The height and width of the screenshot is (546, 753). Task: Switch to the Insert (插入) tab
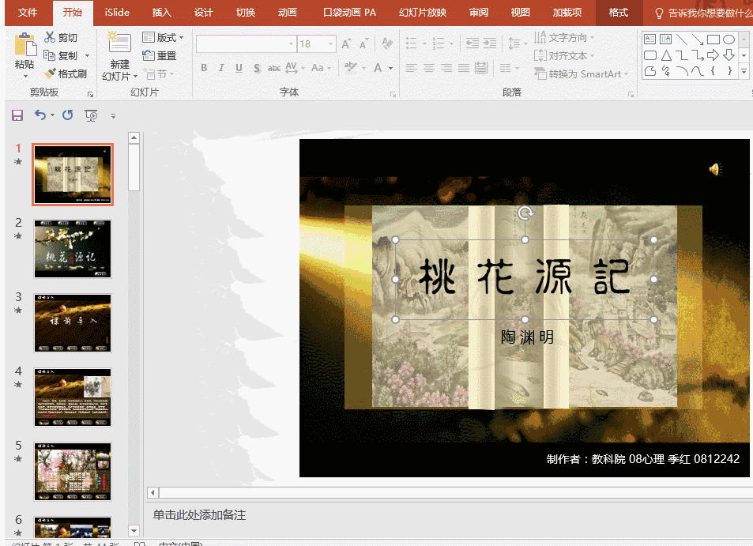click(162, 13)
